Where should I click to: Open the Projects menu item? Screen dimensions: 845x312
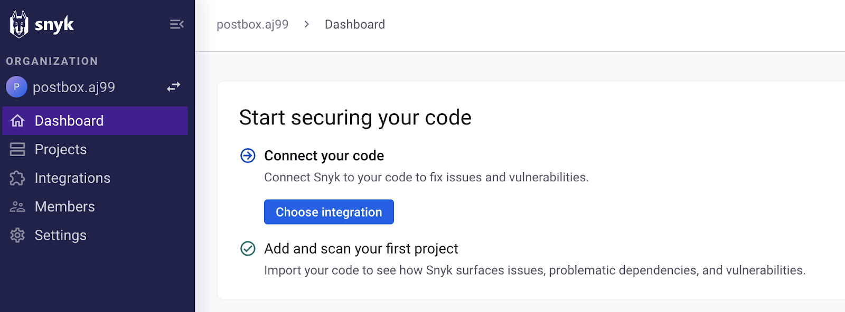pos(95,150)
